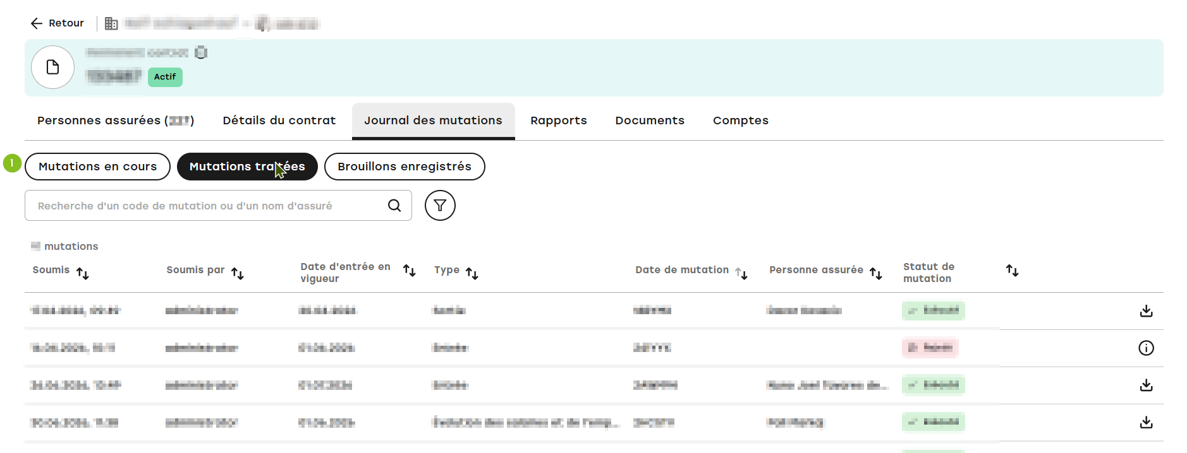The height and width of the screenshot is (453, 1187).
Task: Click the mutations count label
Action: [64, 246]
